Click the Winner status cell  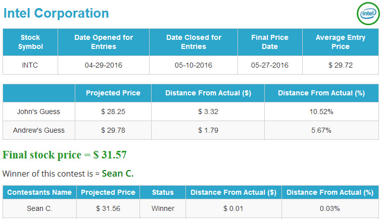pyautogui.click(x=163, y=208)
